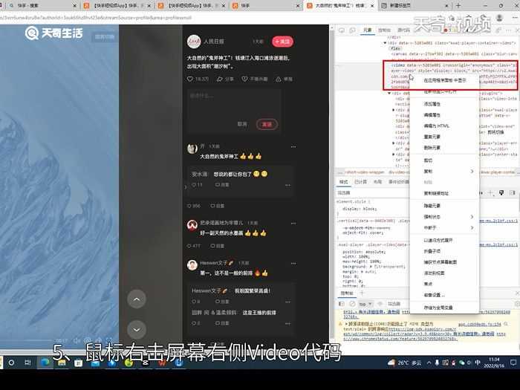This screenshot has width=520, height=390.
Task: Open console context top dropdown
Action: click(365, 304)
